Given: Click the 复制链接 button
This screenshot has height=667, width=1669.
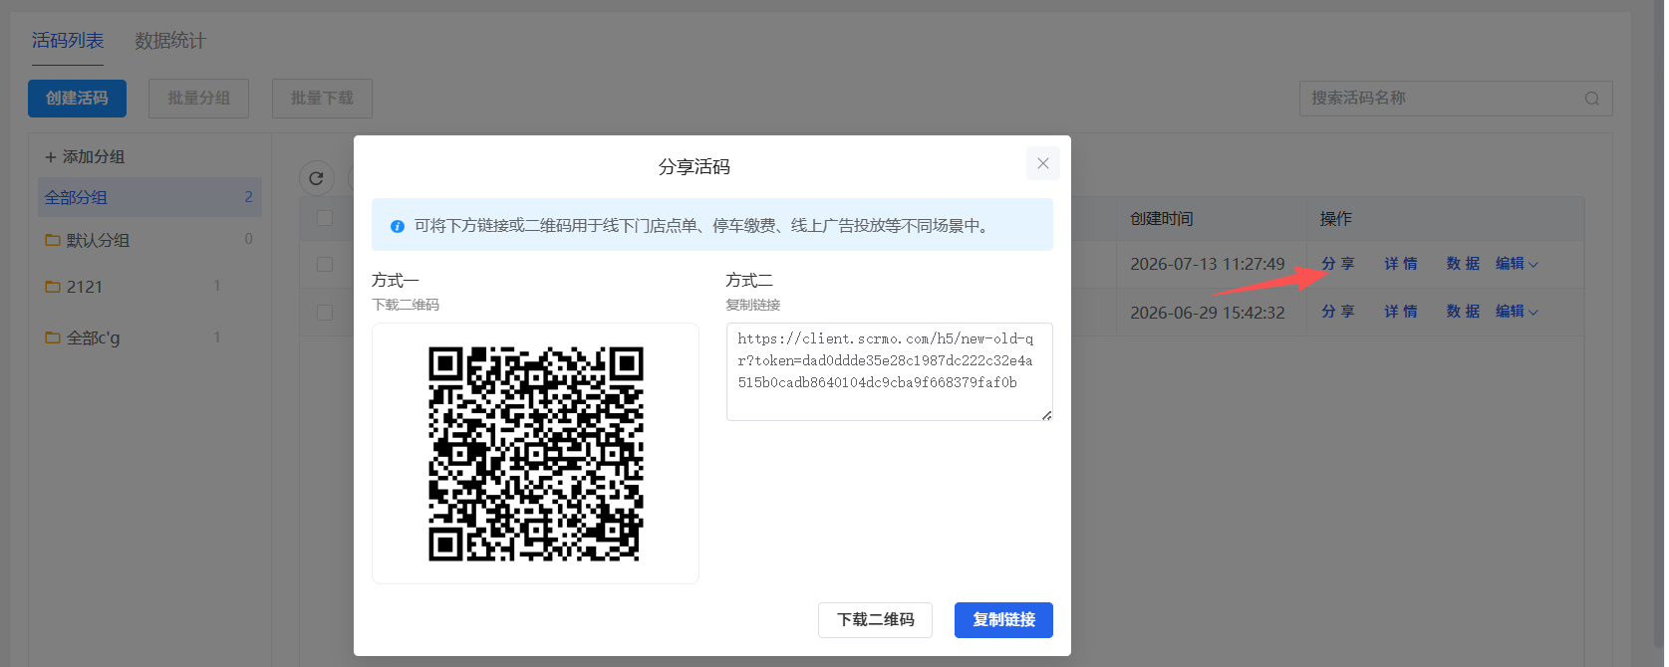Looking at the screenshot, I should (1003, 619).
